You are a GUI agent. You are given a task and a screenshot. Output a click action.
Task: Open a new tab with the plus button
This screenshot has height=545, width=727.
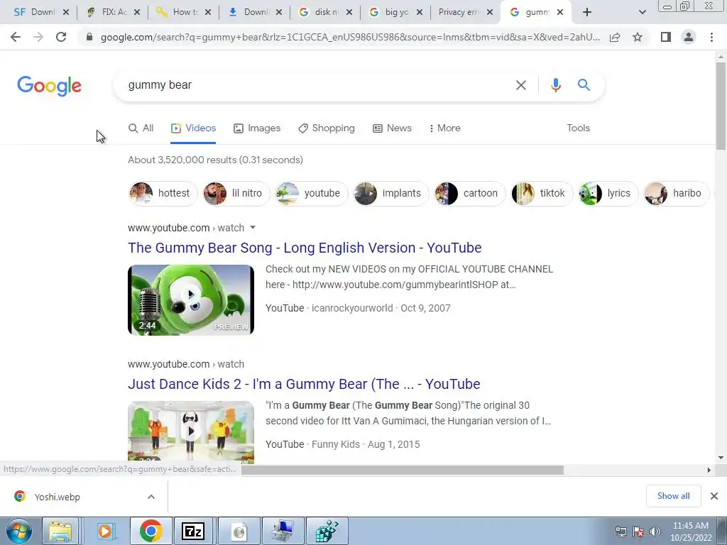point(587,12)
